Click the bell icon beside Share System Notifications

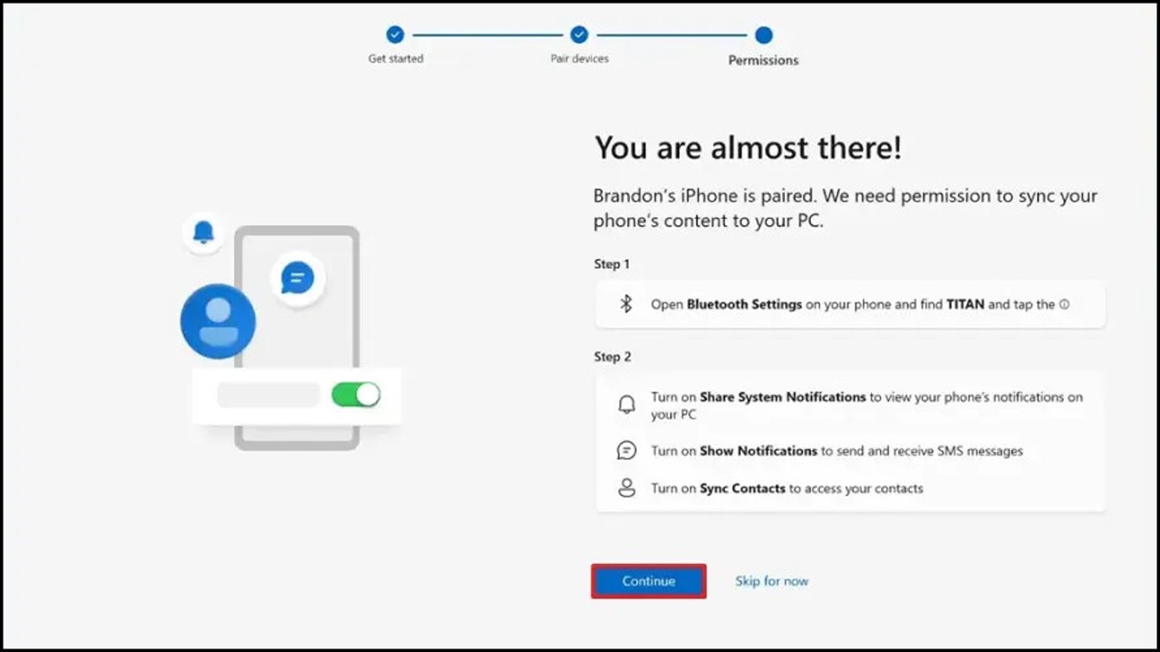(626, 404)
